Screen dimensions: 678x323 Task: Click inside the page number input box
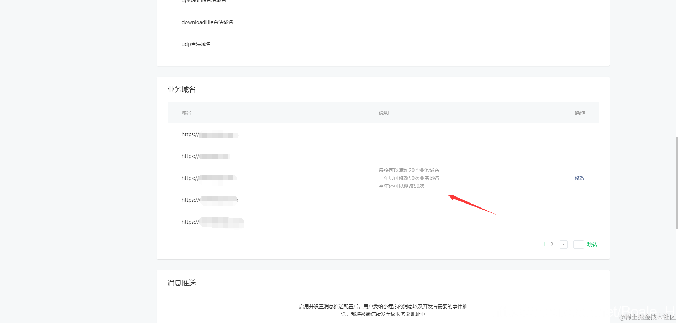[578, 244]
